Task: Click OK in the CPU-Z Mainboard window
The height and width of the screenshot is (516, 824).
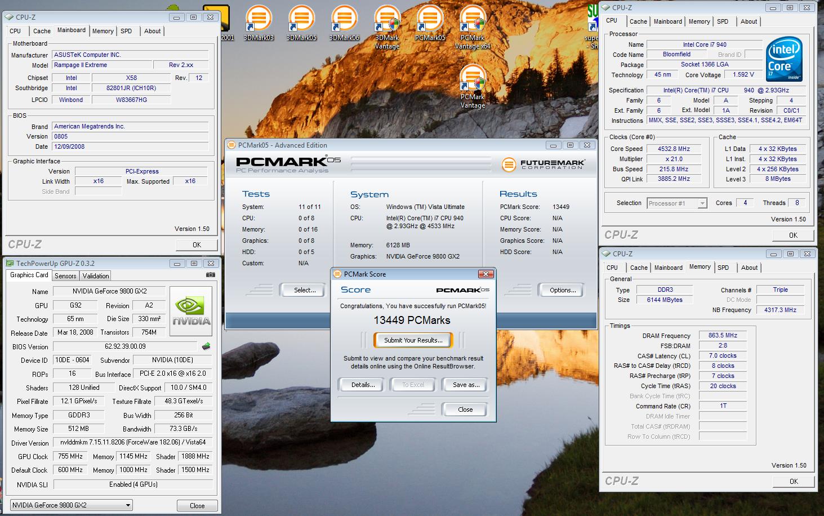Action: (197, 244)
